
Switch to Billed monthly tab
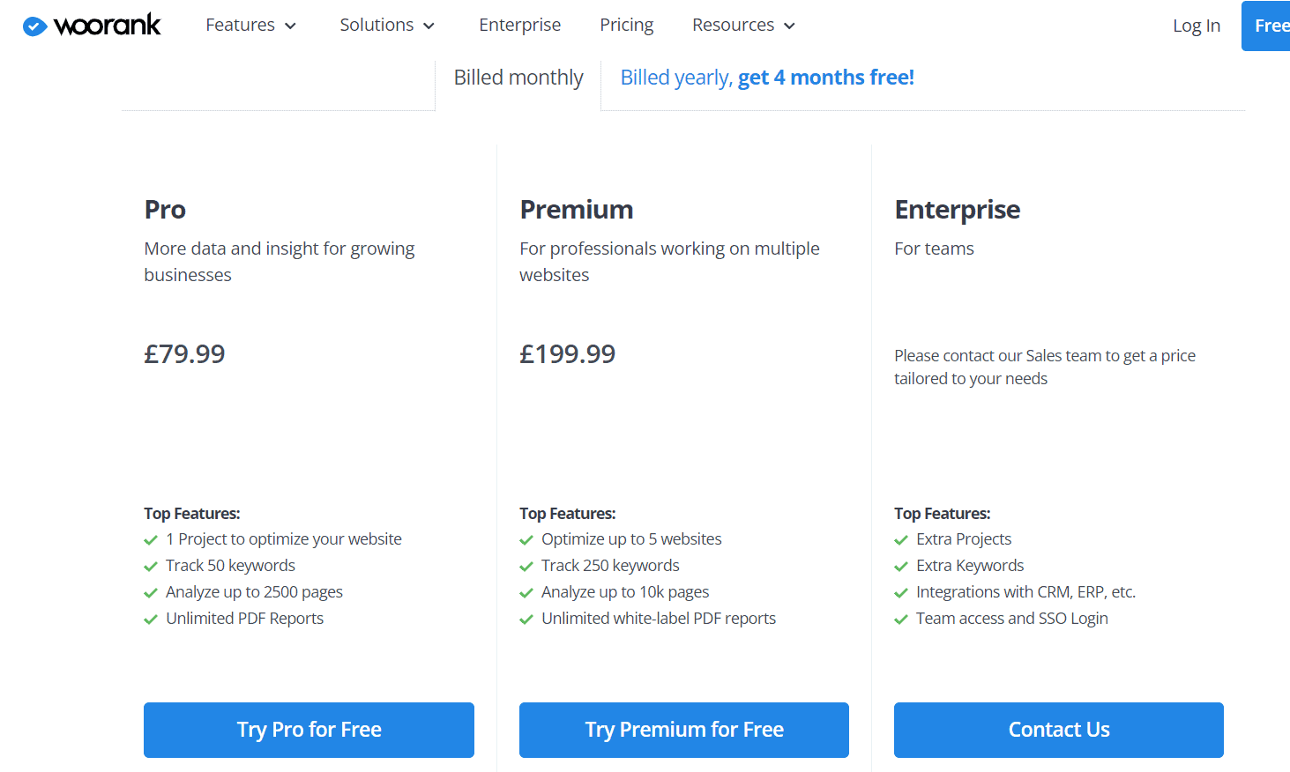[x=518, y=78]
